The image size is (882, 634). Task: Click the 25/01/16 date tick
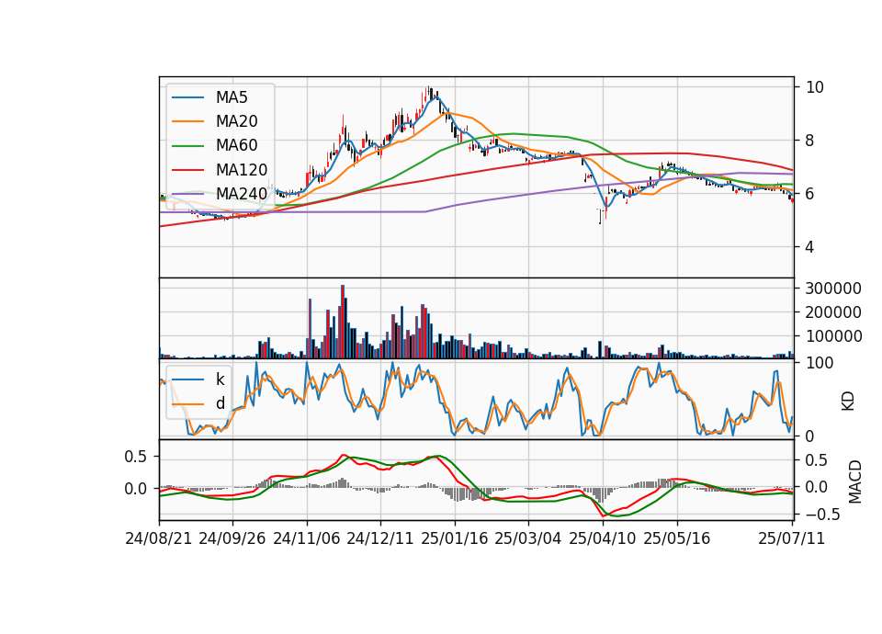click(x=455, y=538)
